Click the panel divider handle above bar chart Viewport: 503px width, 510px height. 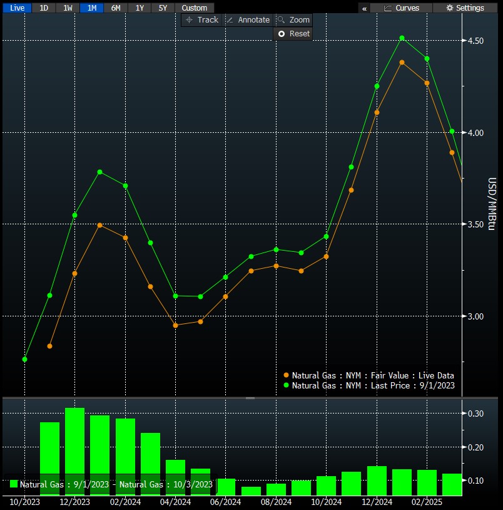250,398
